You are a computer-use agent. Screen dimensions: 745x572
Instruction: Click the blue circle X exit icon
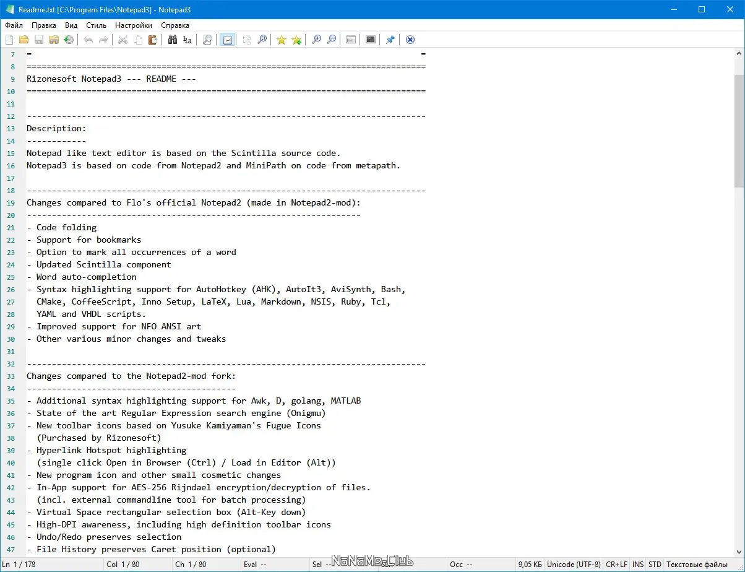pos(410,40)
